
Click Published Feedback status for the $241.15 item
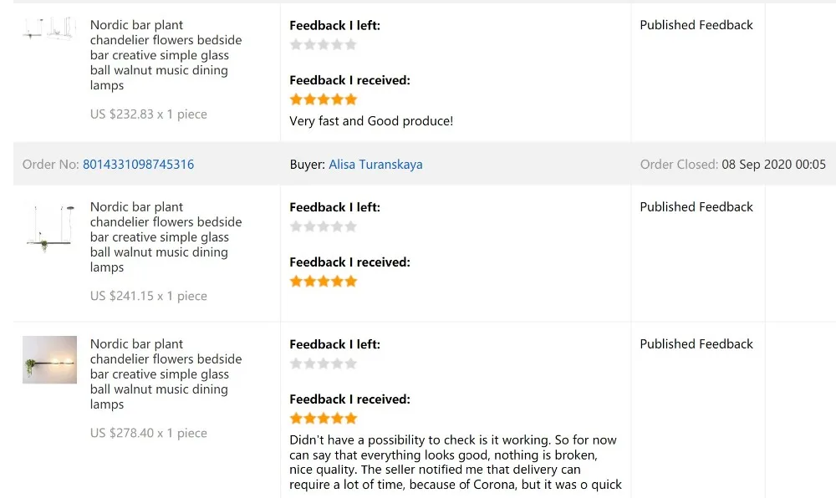coord(696,207)
